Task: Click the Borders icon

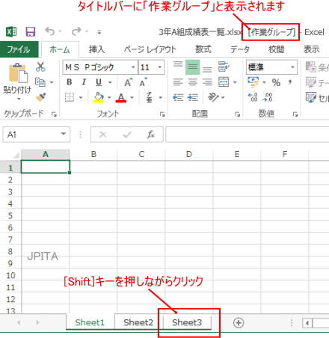Action: click(70, 97)
